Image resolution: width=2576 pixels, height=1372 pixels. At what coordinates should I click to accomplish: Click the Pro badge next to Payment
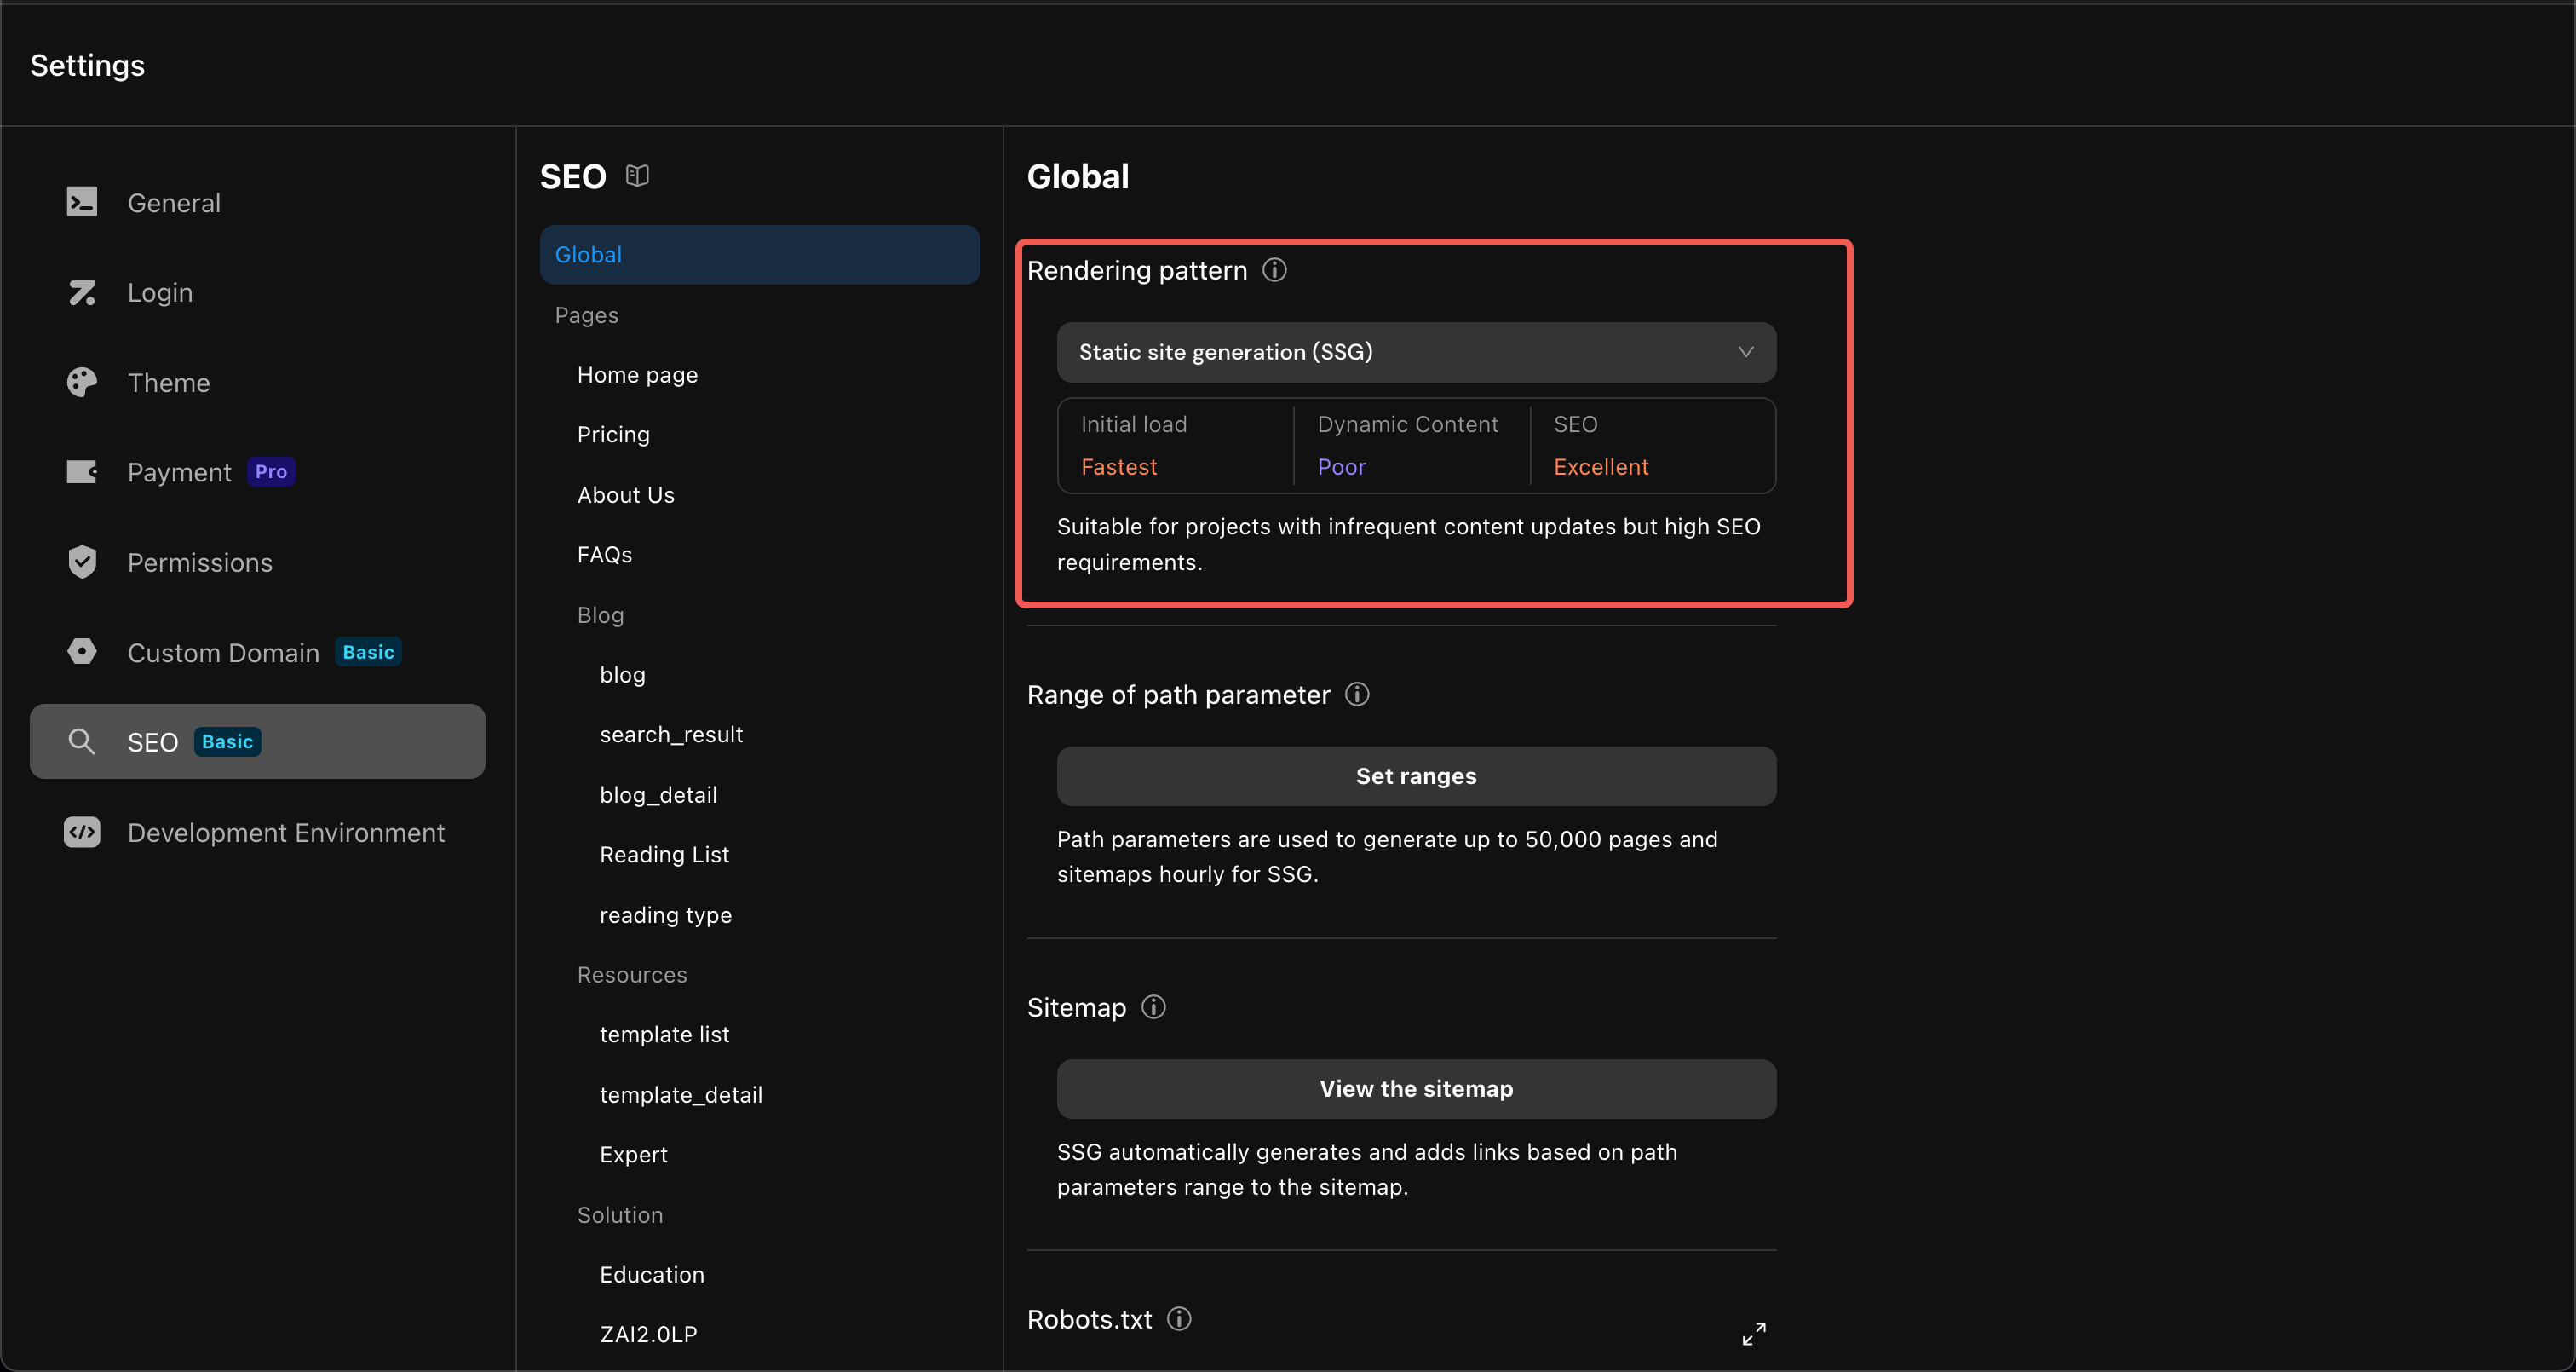271,471
